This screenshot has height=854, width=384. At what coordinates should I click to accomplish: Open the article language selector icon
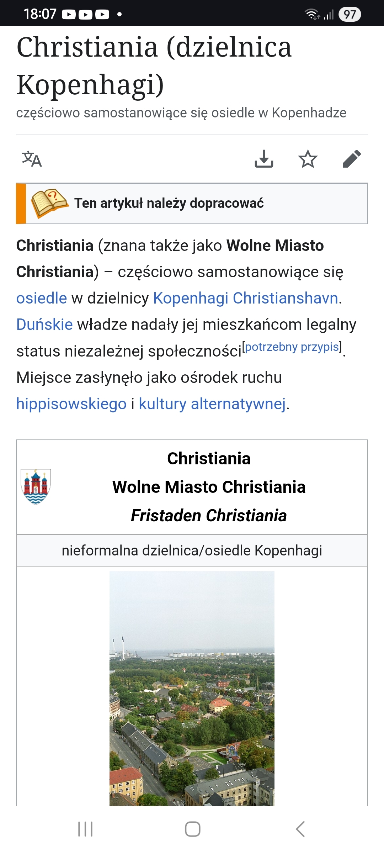click(32, 159)
